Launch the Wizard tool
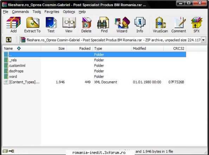 point(122,25)
